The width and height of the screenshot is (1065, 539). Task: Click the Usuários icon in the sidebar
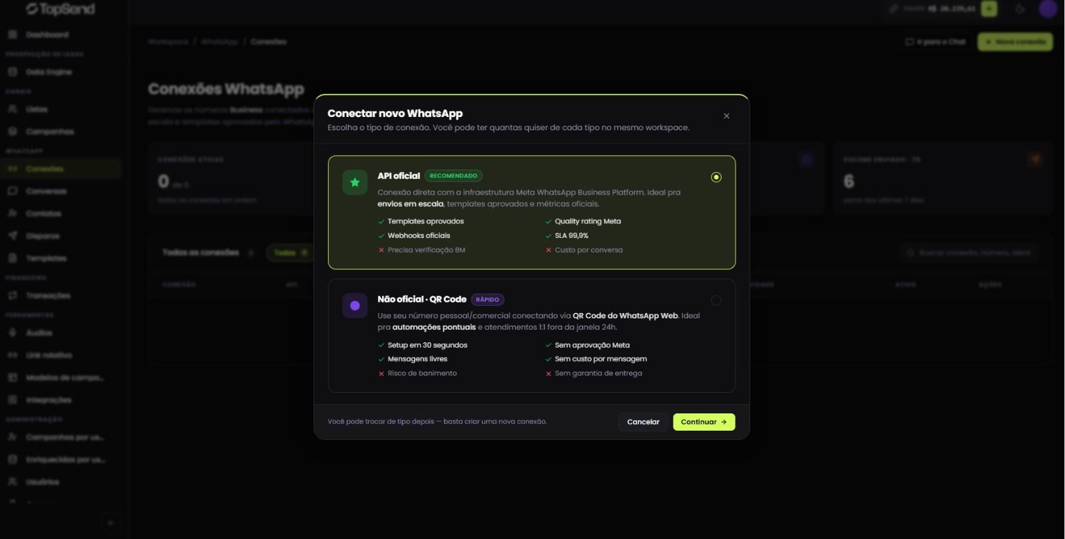click(x=13, y=482)
